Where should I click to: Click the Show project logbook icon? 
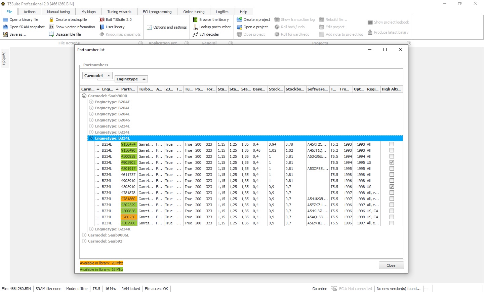click(370, 22)
